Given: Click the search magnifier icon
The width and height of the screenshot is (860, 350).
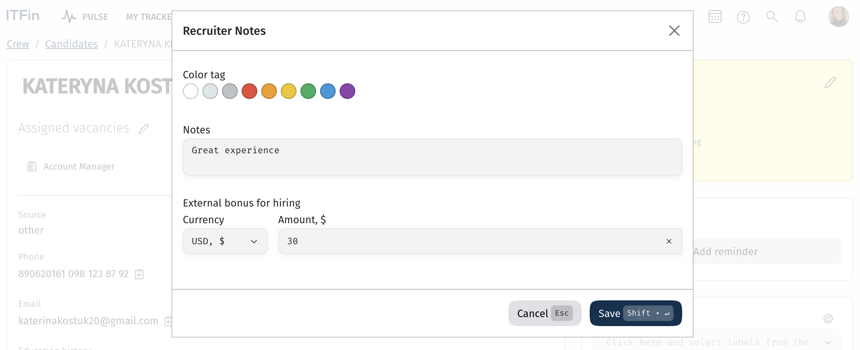Looking at the screenshot, I should coord(772,17).
